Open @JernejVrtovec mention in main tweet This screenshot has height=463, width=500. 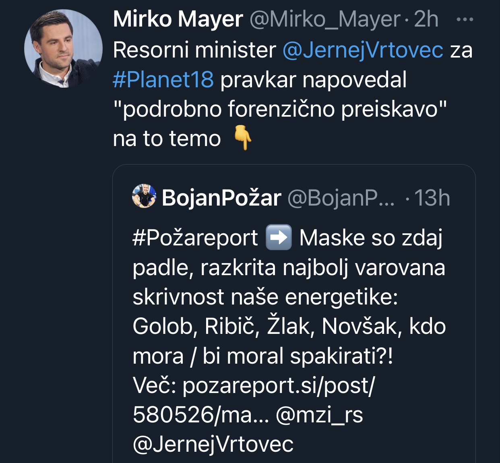click(363, 50)
